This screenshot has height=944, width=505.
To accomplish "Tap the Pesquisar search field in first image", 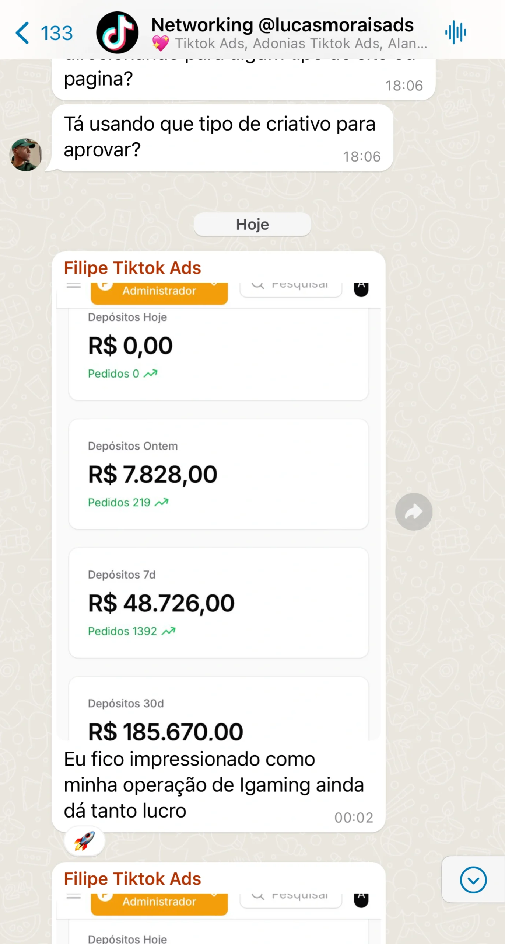I will 291,288.
